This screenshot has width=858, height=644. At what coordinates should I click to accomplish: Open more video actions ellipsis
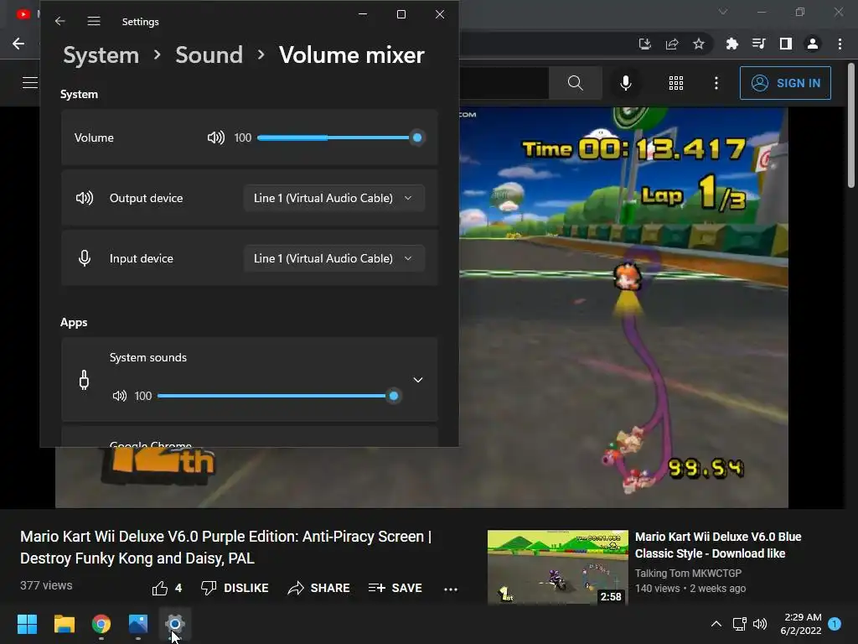tap(450, 589)
